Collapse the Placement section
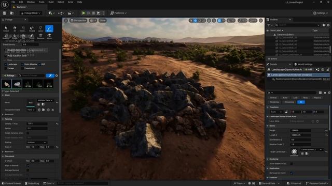Viewport: 332px width, 186px height. click(x=3, y=156)
